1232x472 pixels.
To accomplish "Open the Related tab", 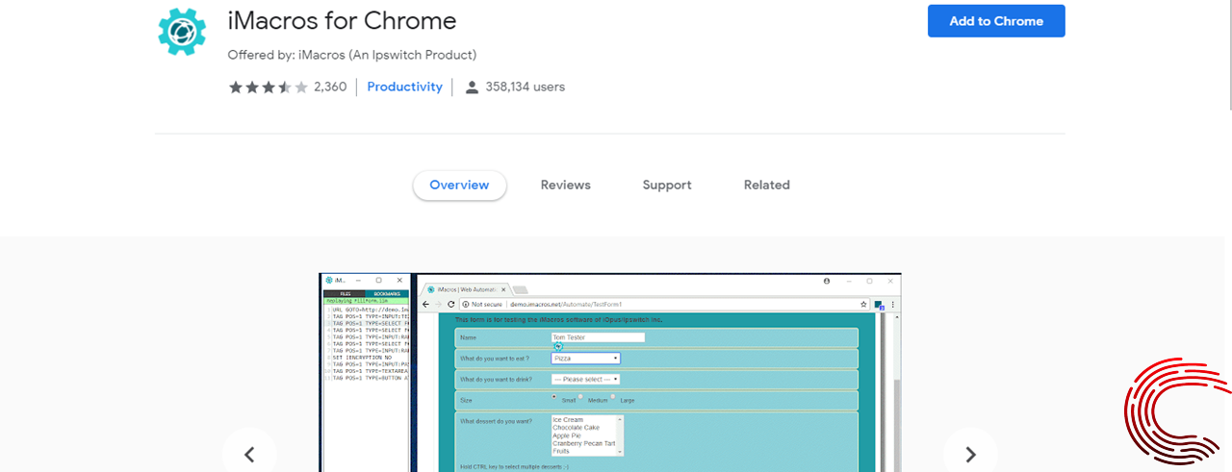I will 767,186.
